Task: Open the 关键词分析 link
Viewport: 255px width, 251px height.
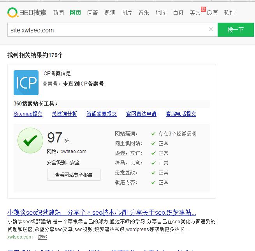Action: tap(64, 114)
